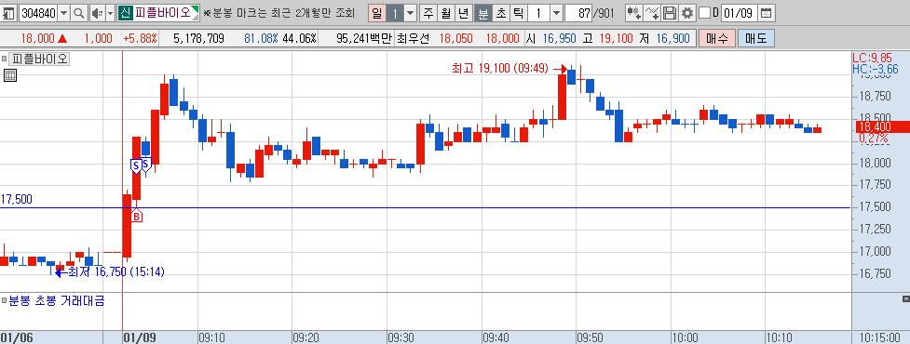Click high price 19,100 in header
The image size is (910, 344).
(617, 39)
